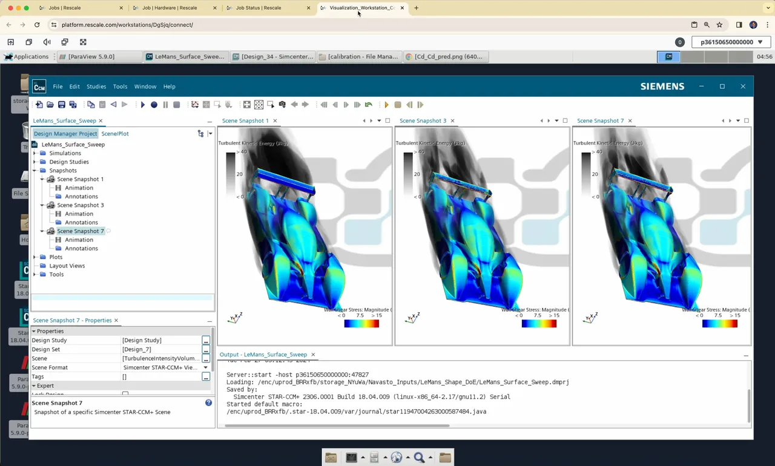Expand the Simulations tree node
Screen dimensions: 775x466
tap(35, 153)
